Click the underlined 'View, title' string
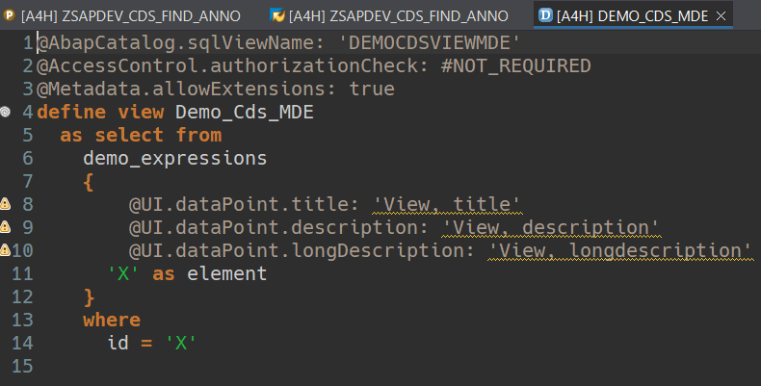 tap(447, 204)
